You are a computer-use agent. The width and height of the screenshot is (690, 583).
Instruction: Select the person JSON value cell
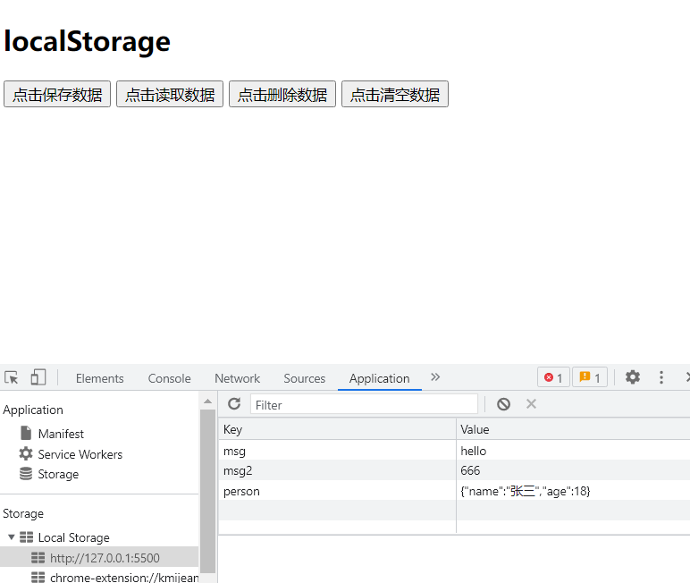(573, 491)
